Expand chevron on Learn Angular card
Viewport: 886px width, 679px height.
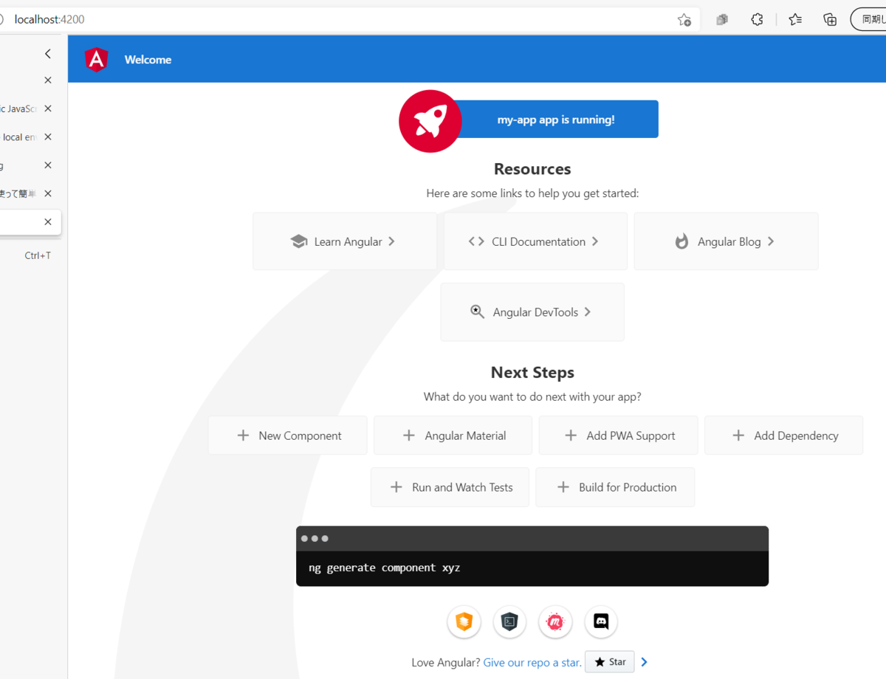(x=391, y=241)
